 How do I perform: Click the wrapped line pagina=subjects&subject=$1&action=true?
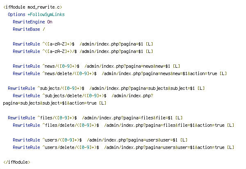(50, 103)
